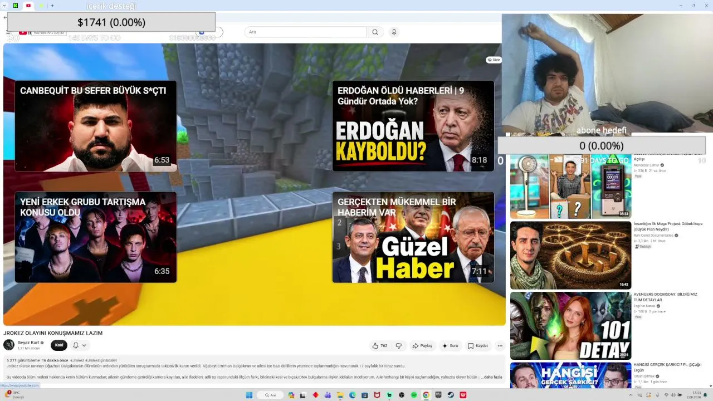Click the Windows taskbar search box
Viewport: 713px width, 401px height.
pyautogui.click(x=271, y=395)
